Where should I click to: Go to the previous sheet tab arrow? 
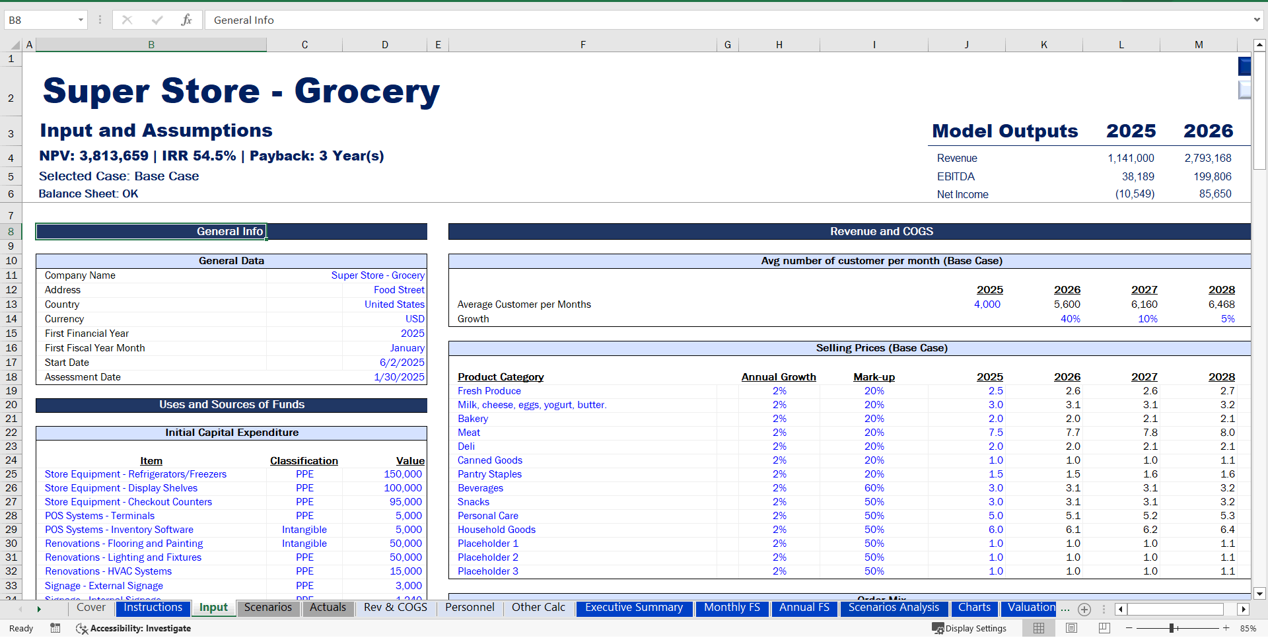point(20,609)
